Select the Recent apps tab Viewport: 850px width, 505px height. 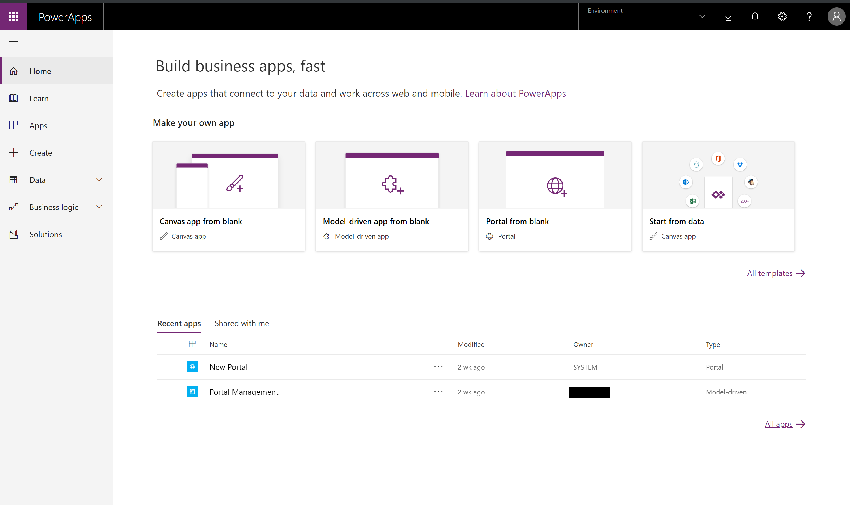pos(179,323)
